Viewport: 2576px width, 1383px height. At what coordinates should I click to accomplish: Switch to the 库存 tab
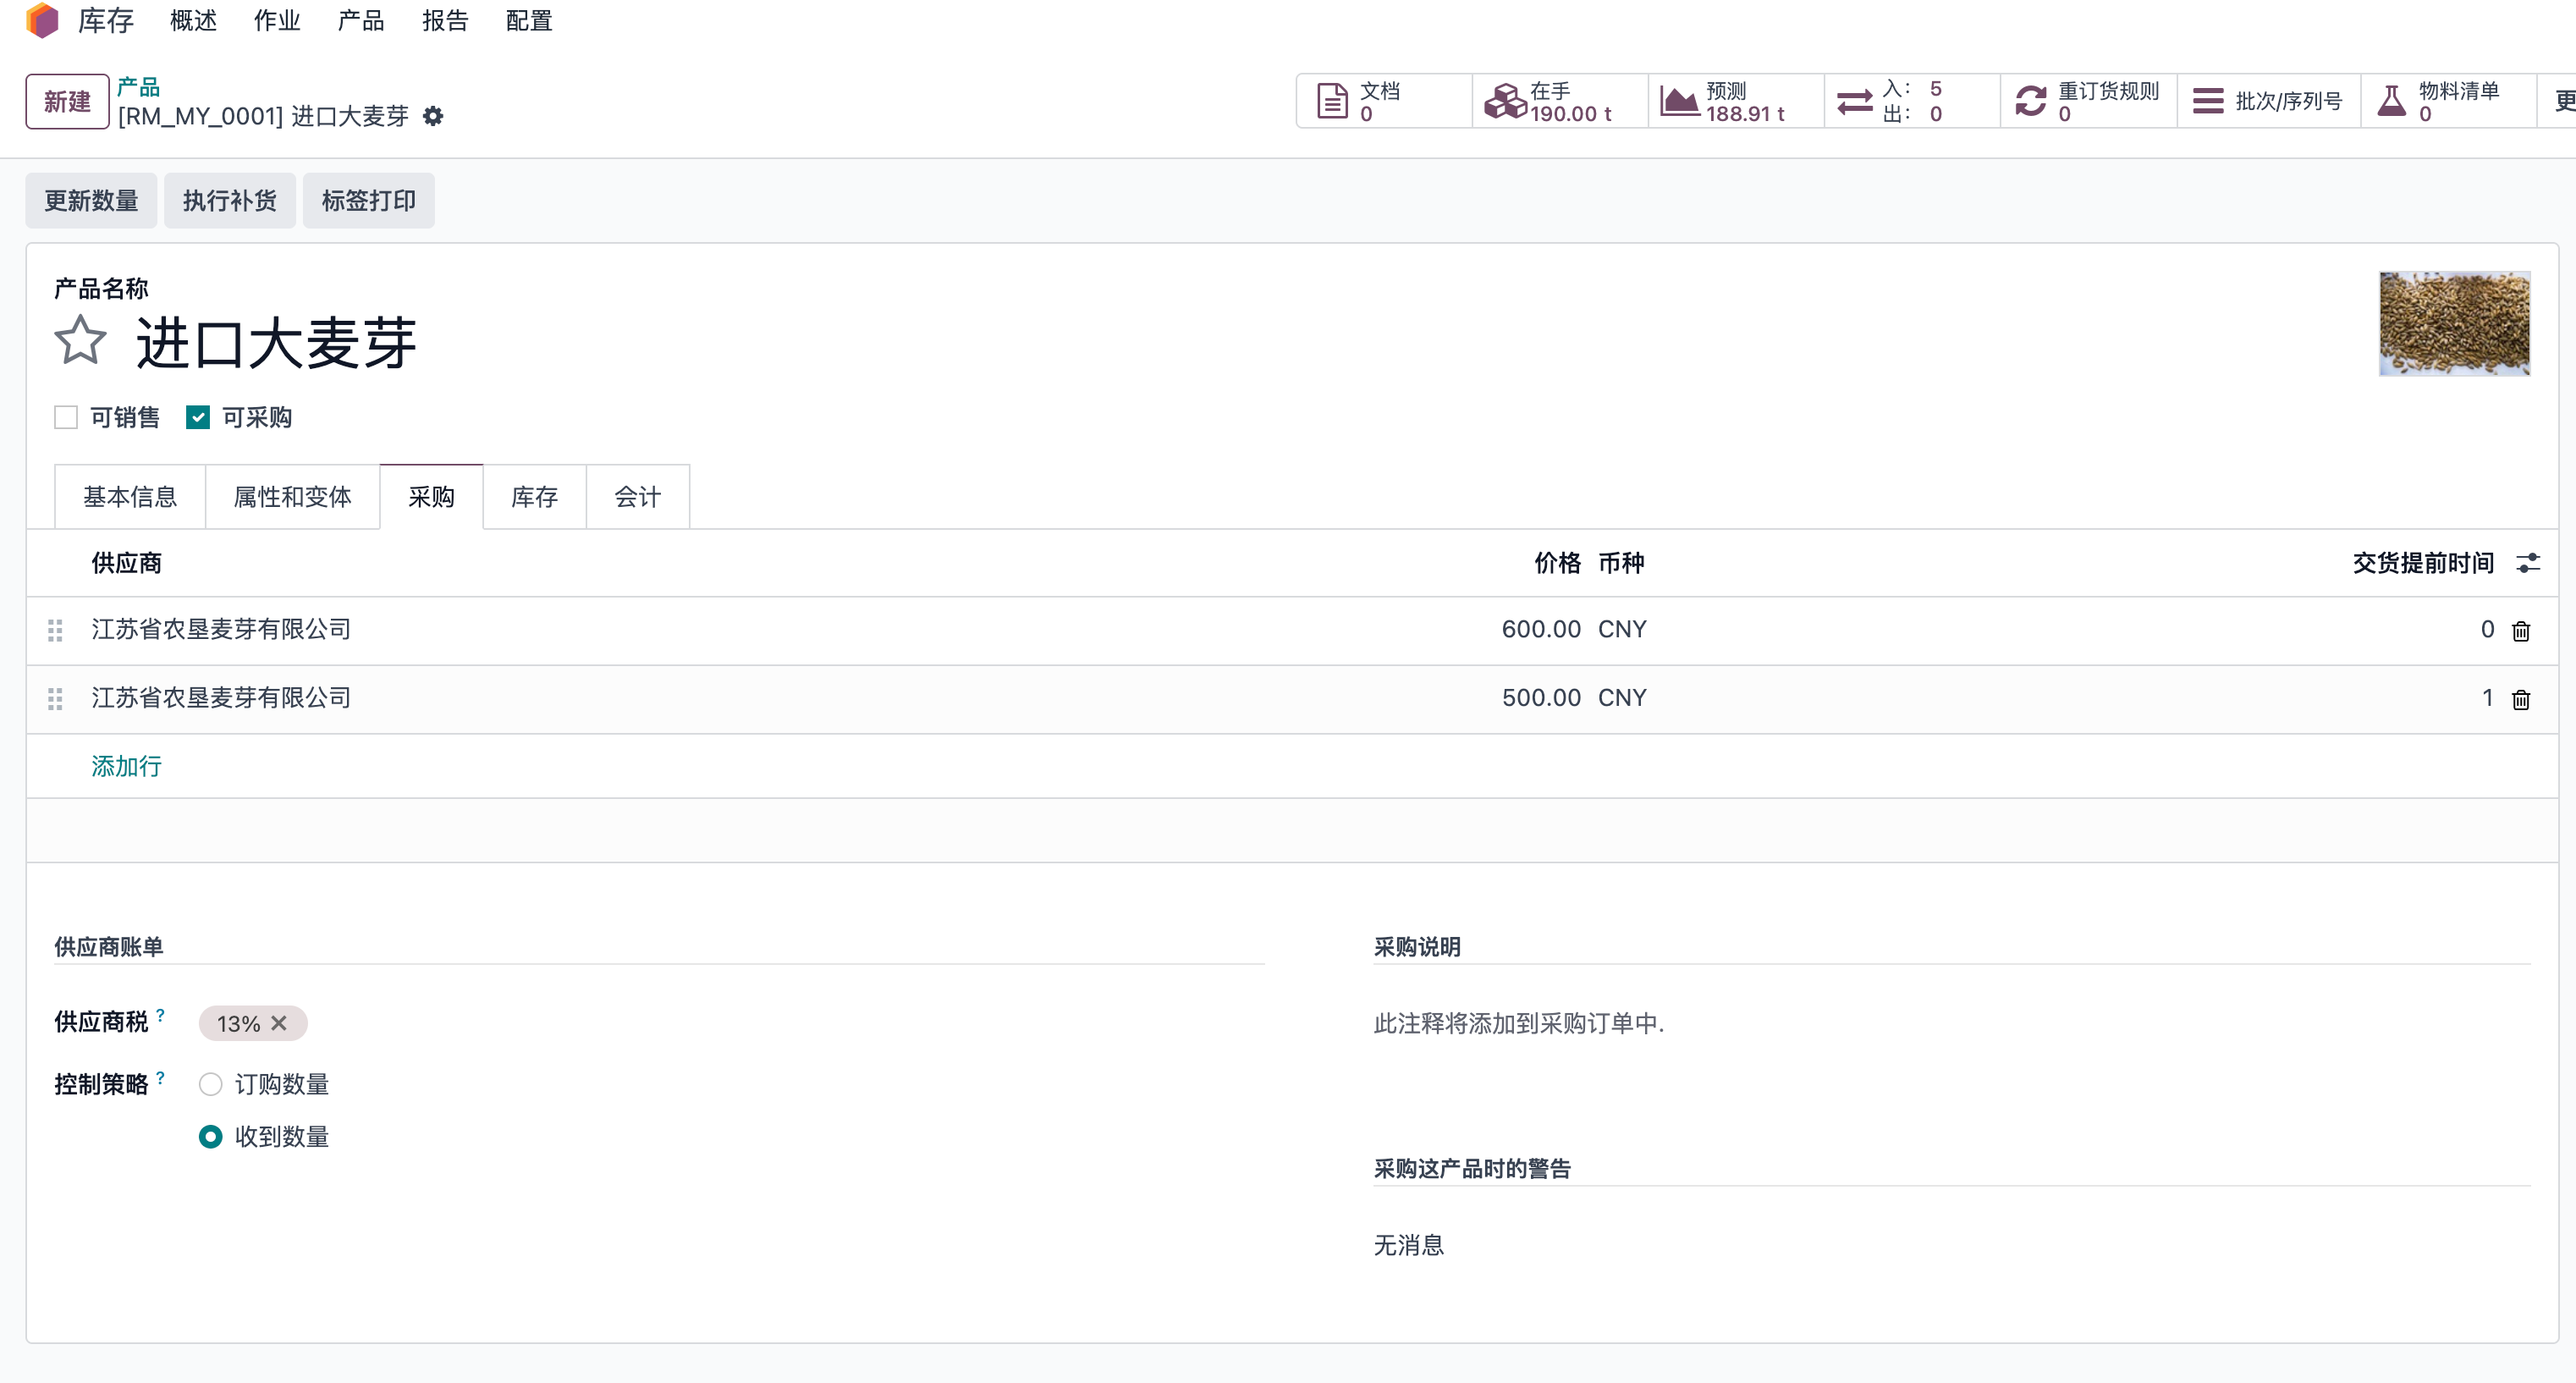click(x=534, y=497)
